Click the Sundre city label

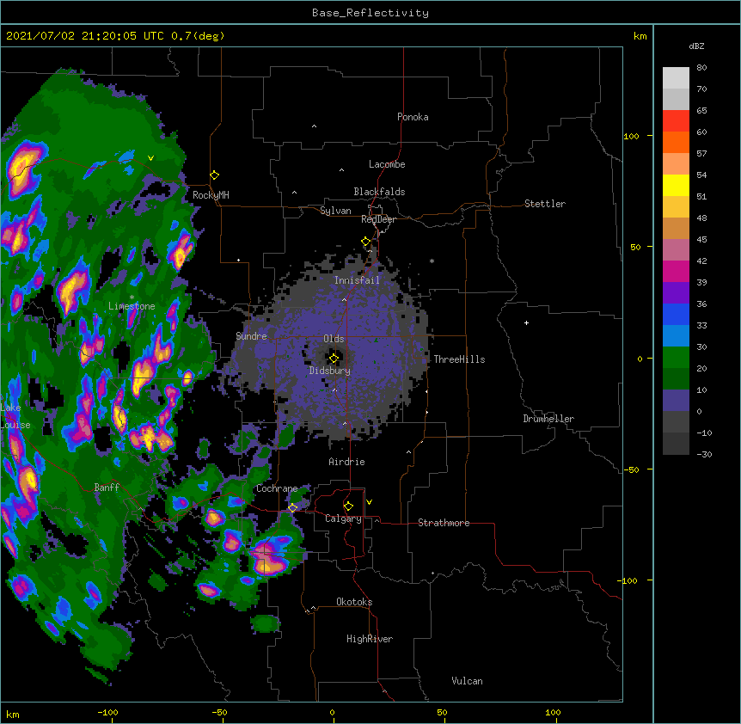point(251,336)
